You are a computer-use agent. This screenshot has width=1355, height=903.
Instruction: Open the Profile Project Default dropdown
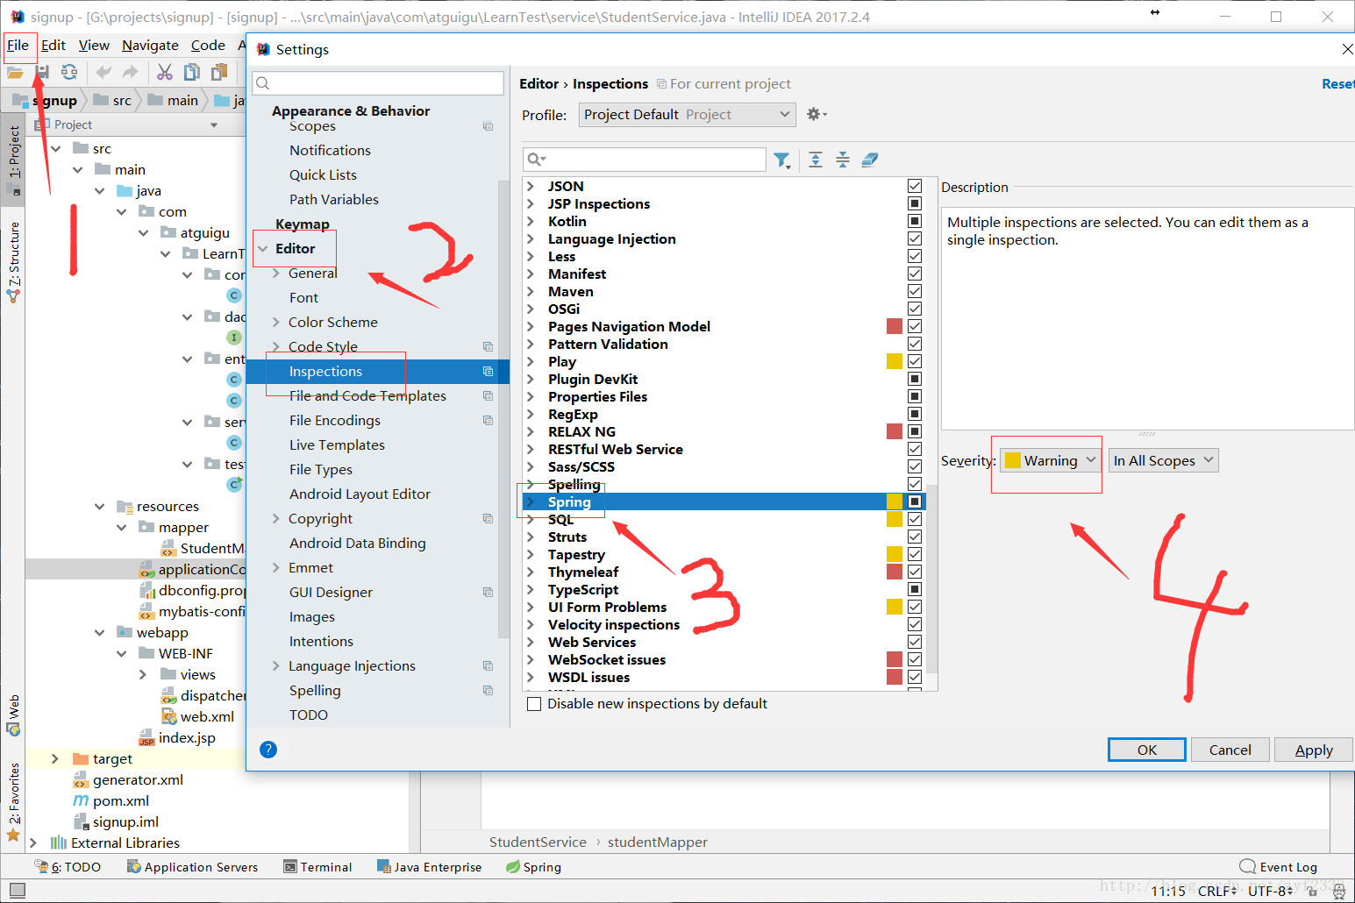(687, 115)
